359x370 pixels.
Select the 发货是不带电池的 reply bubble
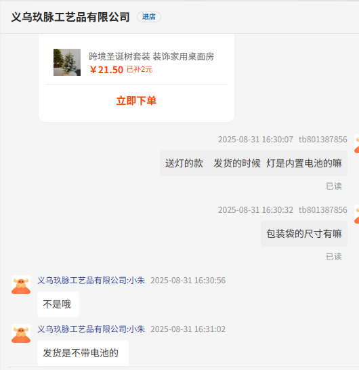83,353
